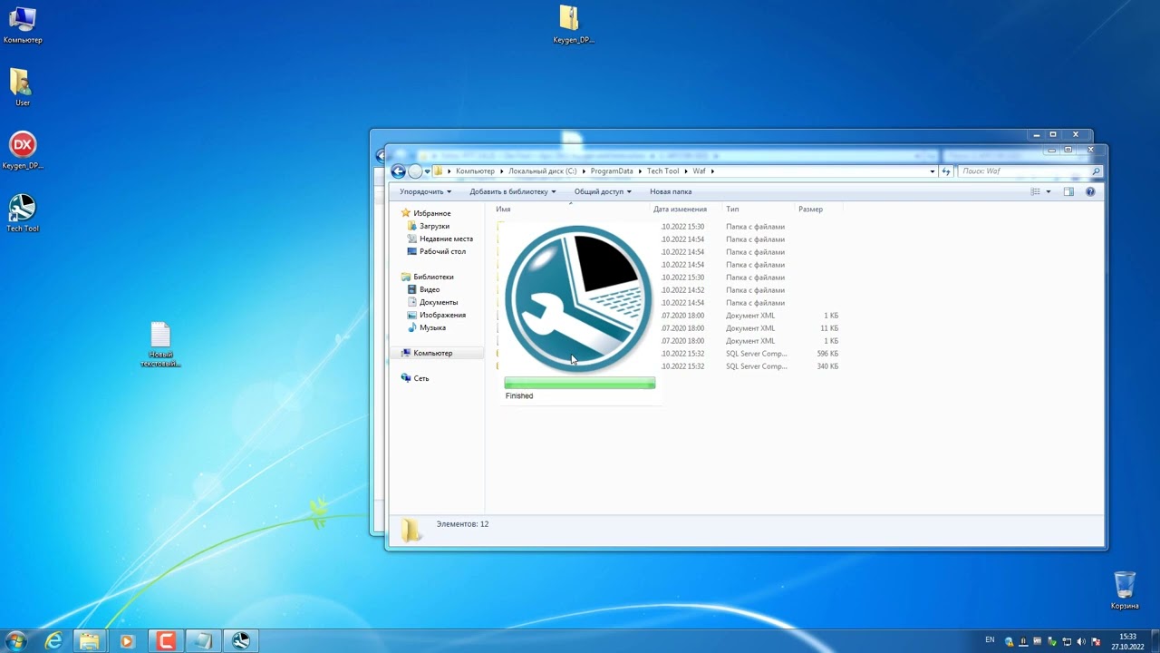Click the Новая папка button
The height and width of the screenshot is (653, 1160).
coord(671,191)
